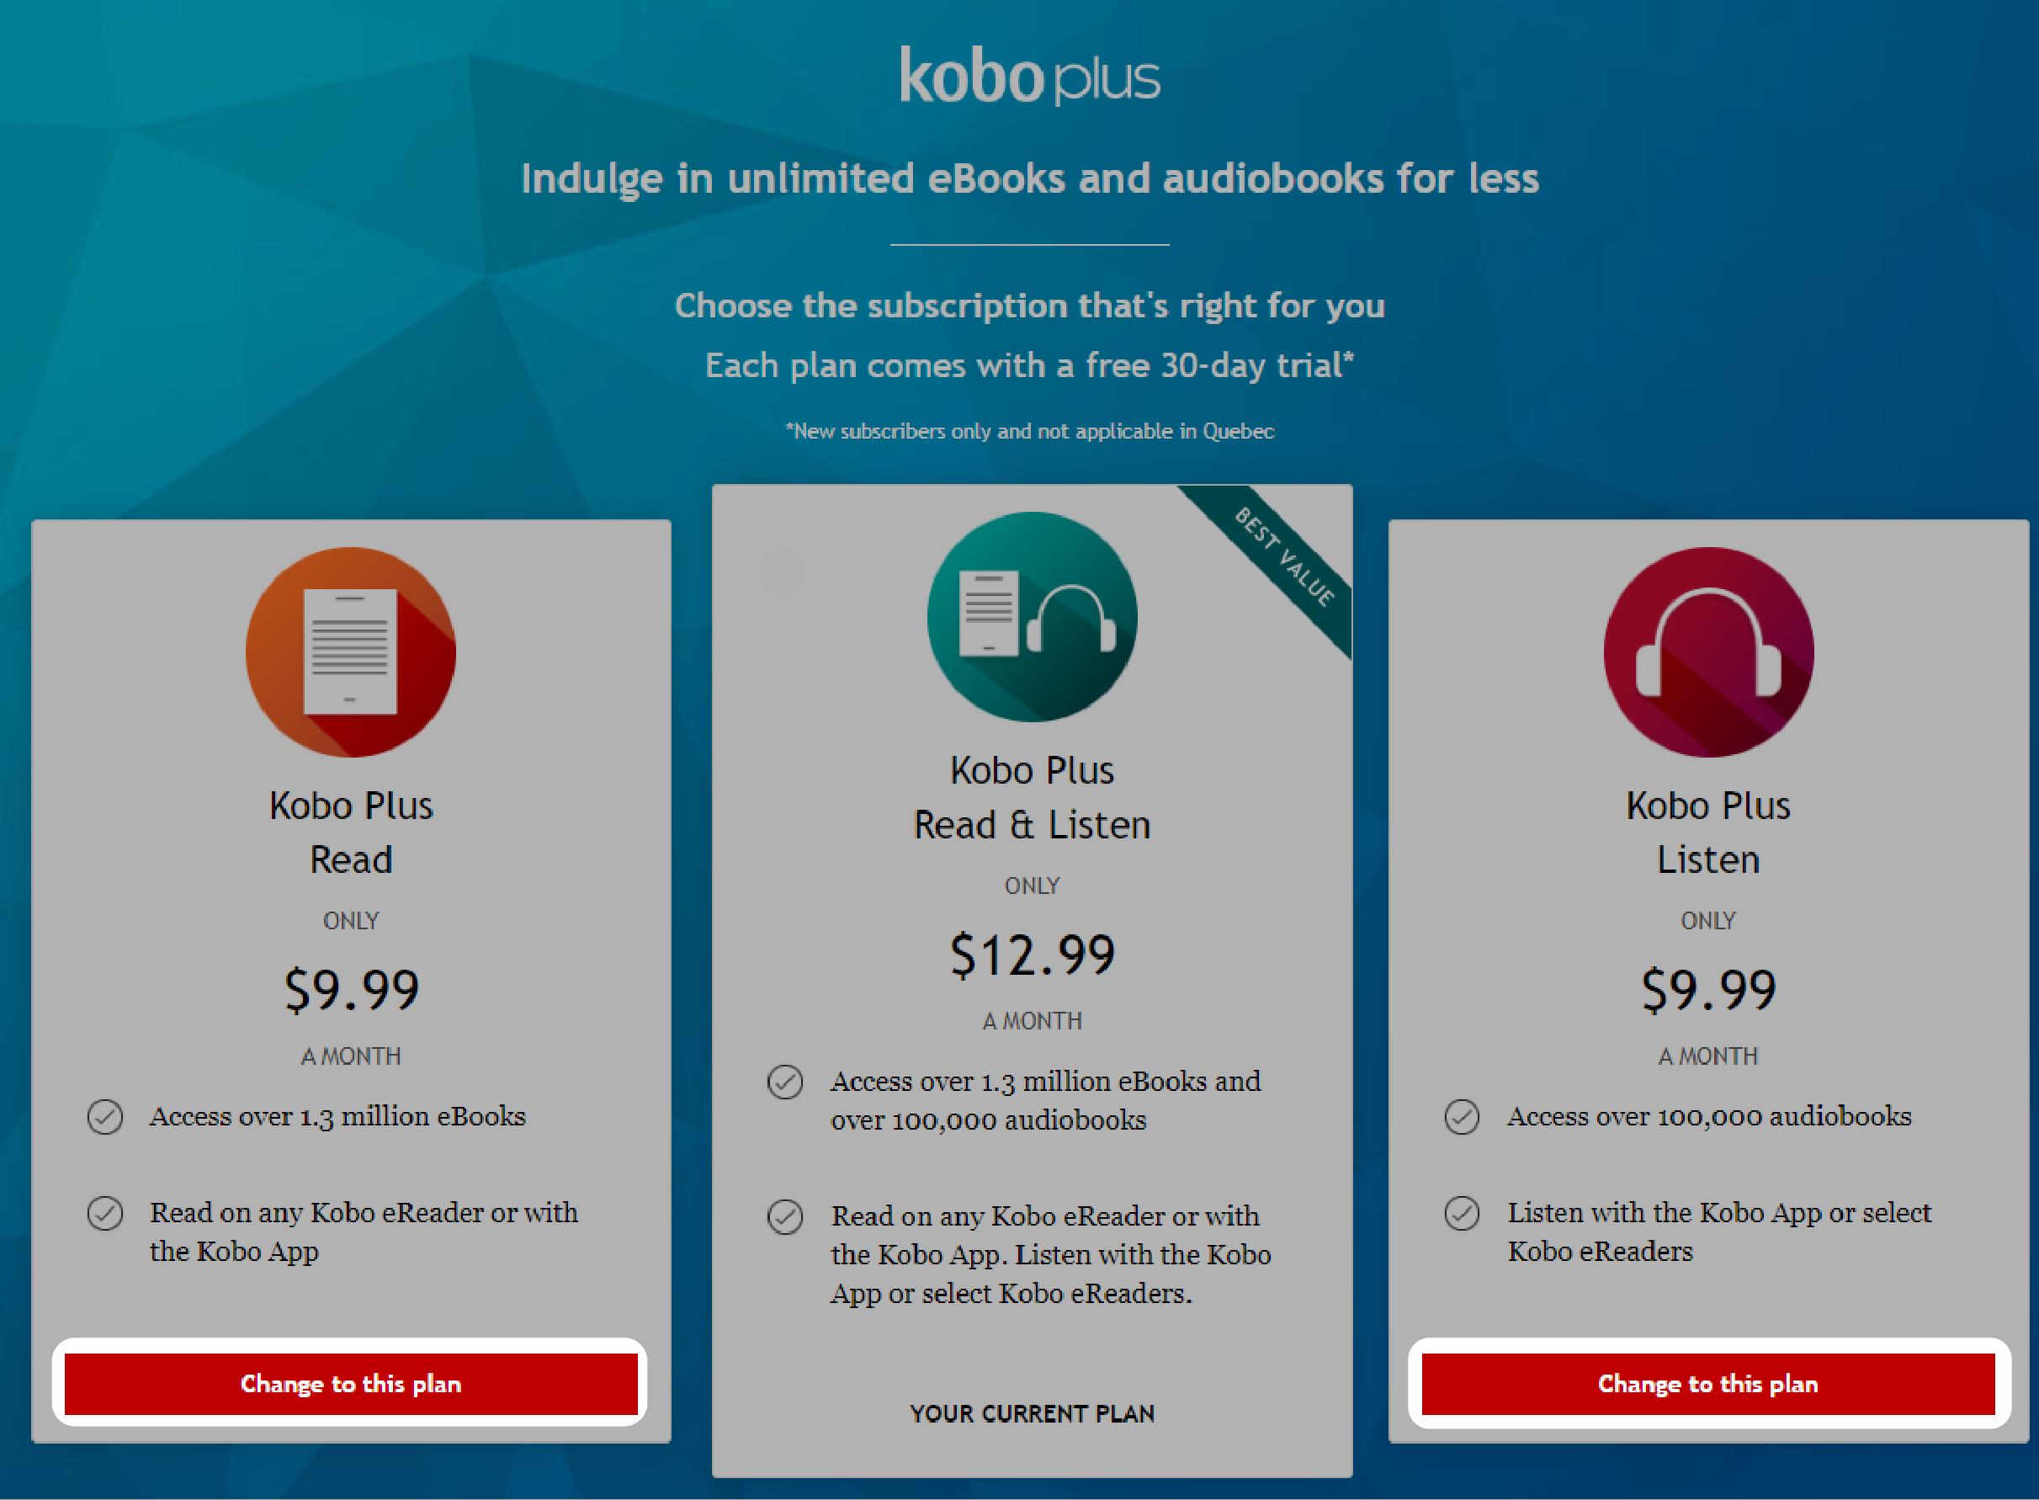Click the Quebec trial disclaimer text

[1029, 431]
